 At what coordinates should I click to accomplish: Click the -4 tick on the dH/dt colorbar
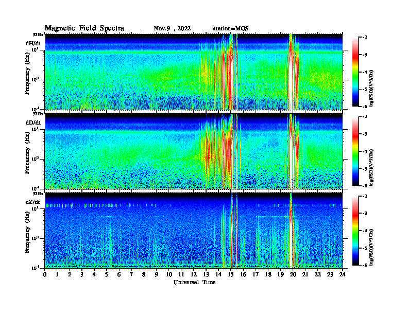(x=365, y=72)
